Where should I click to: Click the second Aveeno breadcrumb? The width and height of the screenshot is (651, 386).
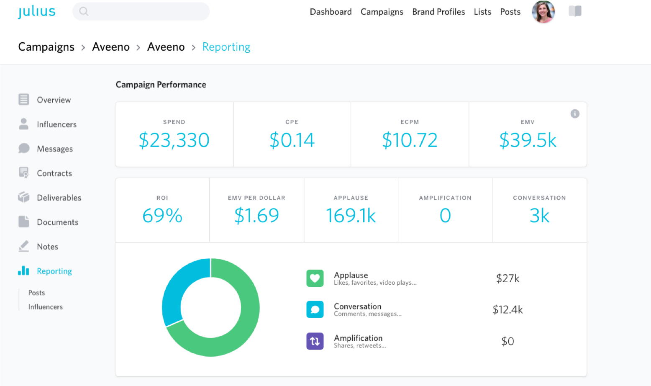click(166, 47)
